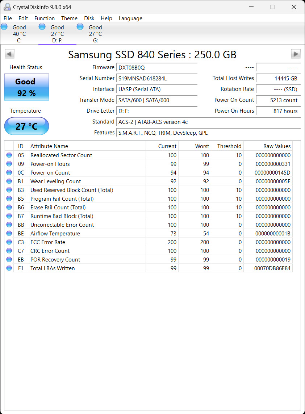Click status orb for Airflow Temperature
Viewport: 305px width, 414px height.
9,233
